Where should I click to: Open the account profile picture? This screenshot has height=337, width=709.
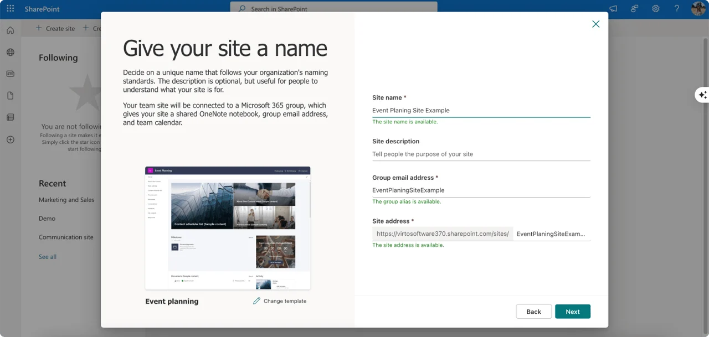click(x=698, y=9)
